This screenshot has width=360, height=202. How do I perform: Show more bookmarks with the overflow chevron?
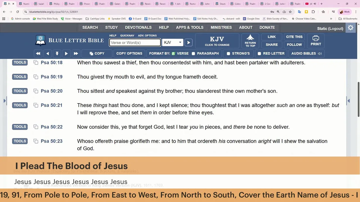coord(331,19)
